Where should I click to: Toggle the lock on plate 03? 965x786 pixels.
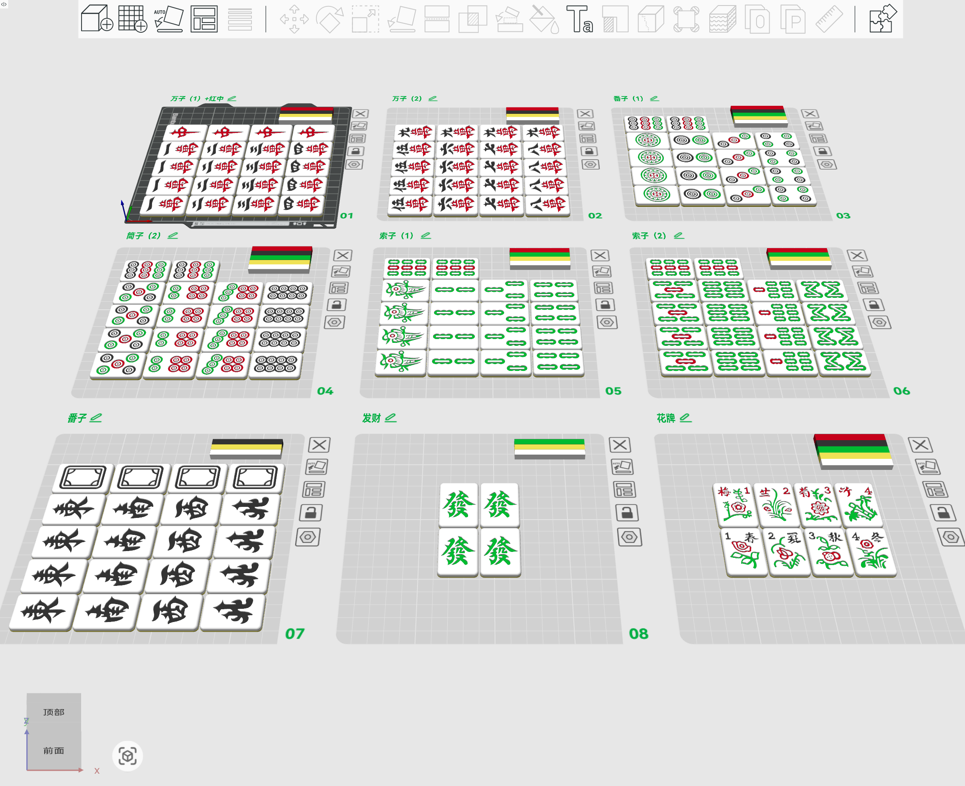pyautogui.click(x=822, y=151)
